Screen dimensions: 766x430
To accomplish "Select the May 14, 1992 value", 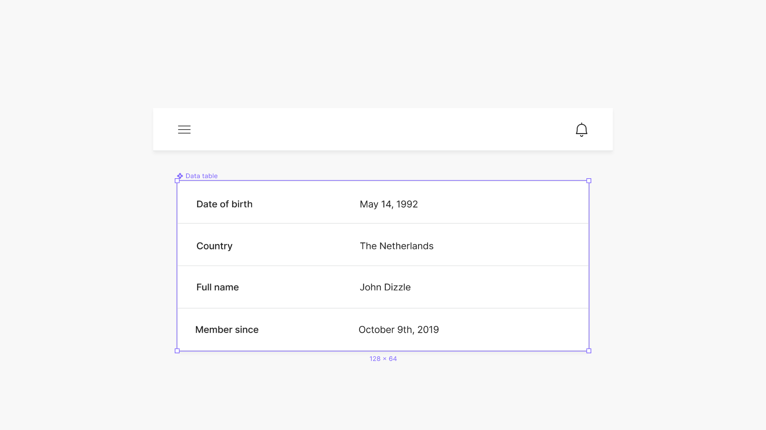I will pyautogui.click(x=388, y=204).
